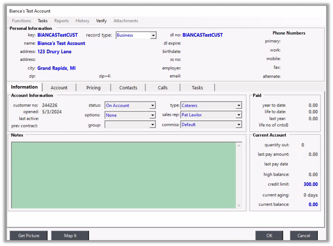Select the Contacts tab

point(128,88)
